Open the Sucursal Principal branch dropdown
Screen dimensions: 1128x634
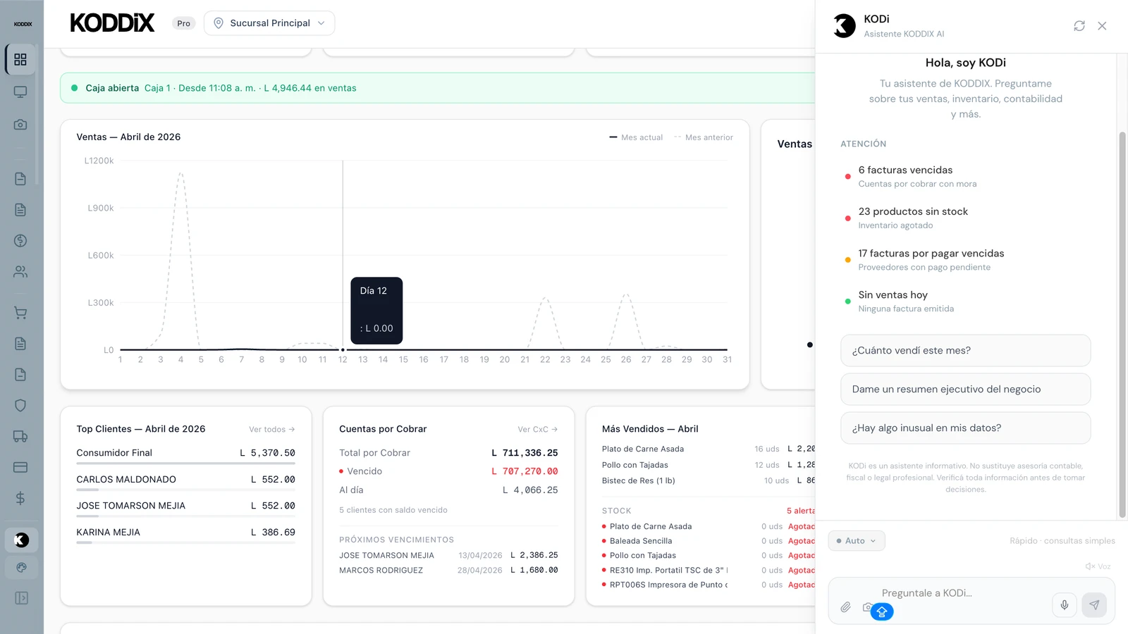pyautogui.click(x=269, y=23)
